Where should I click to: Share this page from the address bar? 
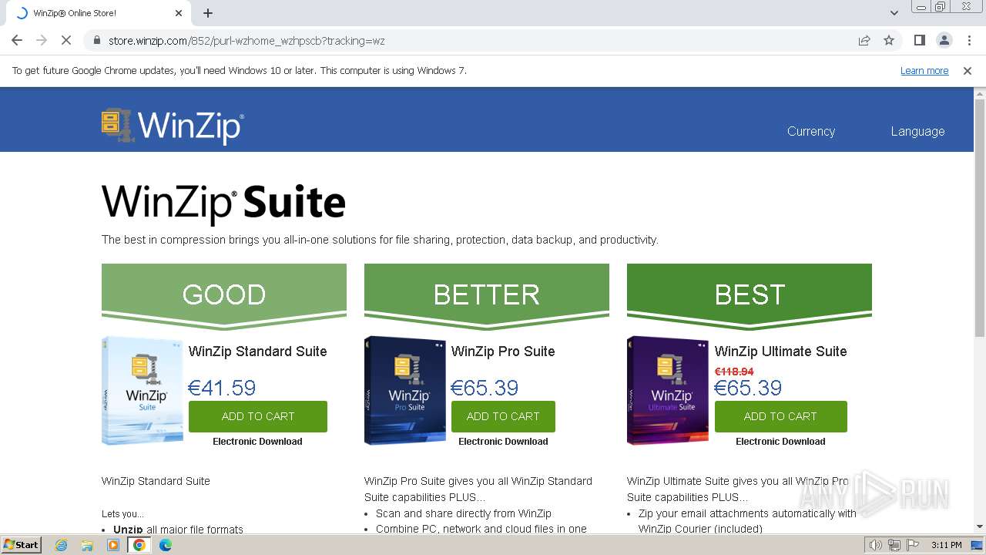pos(864,40)
